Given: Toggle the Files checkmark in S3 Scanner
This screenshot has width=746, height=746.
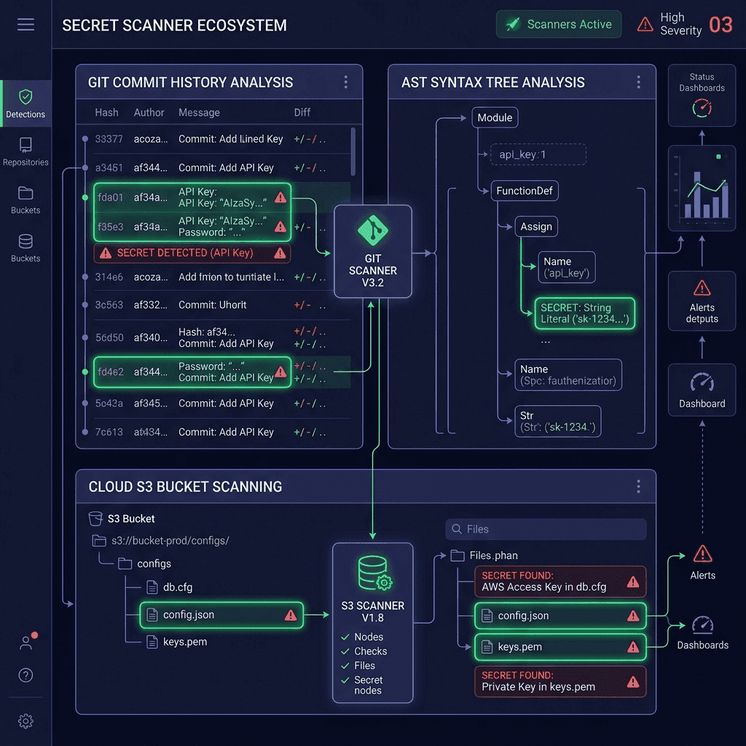Looking at the screenshot, I should [x=345, y=666].
